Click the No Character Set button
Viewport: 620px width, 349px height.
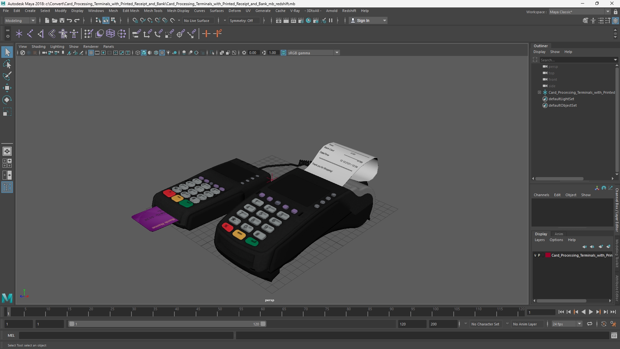pos(485,324)
